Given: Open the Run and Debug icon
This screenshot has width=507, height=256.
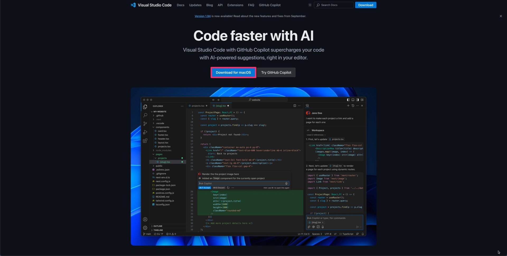Looking at the screenshot, I should (x=145, y=132).
